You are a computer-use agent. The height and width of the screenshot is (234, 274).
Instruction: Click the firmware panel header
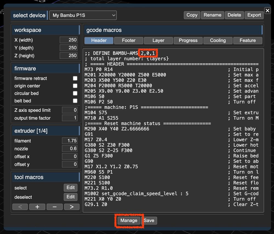pos(46,69)
